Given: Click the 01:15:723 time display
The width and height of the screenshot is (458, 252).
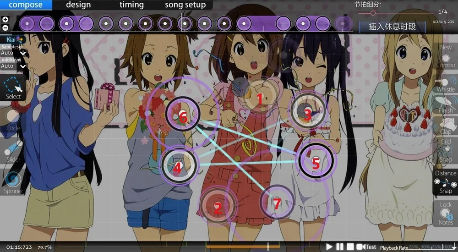Looking at the screenshot, I should tap(19, 247).
